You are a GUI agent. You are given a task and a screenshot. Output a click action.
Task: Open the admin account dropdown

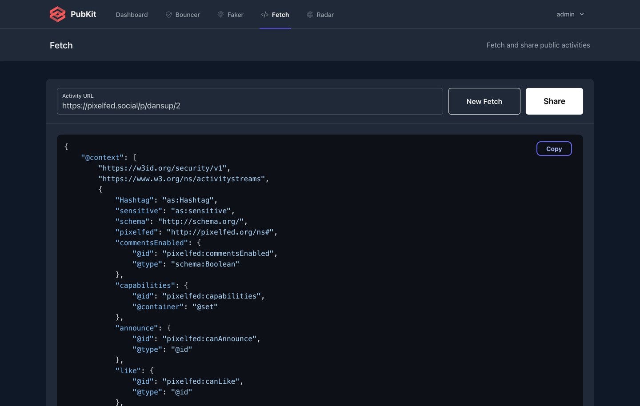[x=570, y=14]
